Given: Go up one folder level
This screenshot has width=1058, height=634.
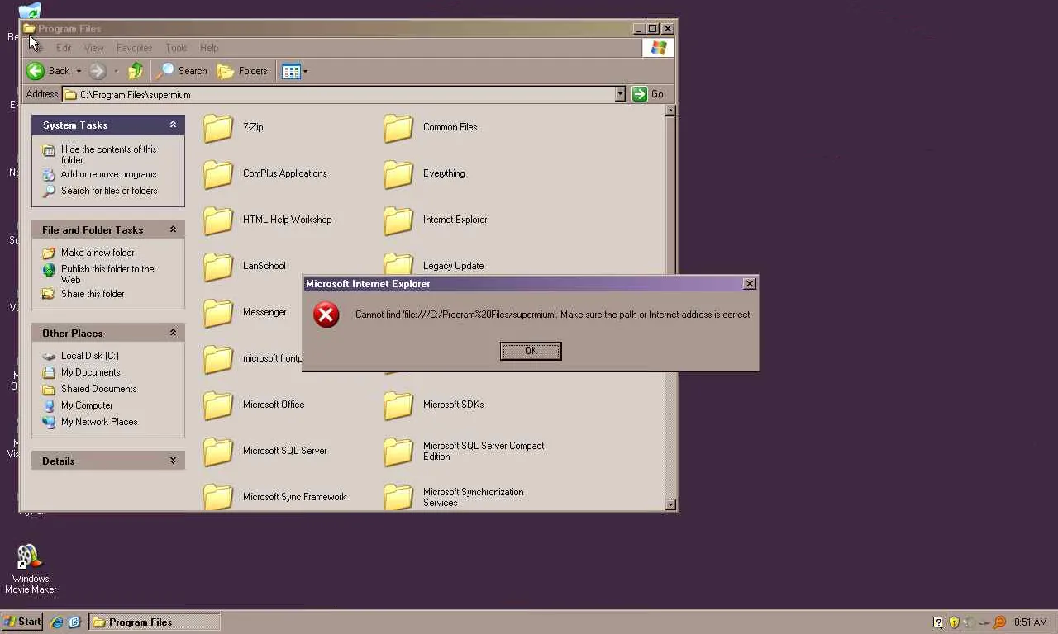Looking at the screenshot, I should (x=136, y=71).
